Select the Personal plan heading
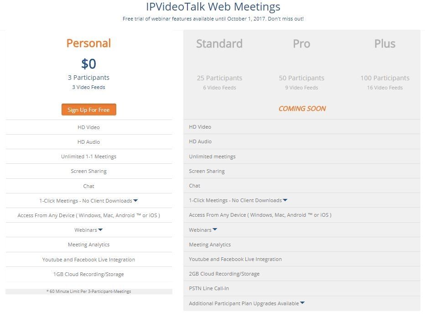 88,43
